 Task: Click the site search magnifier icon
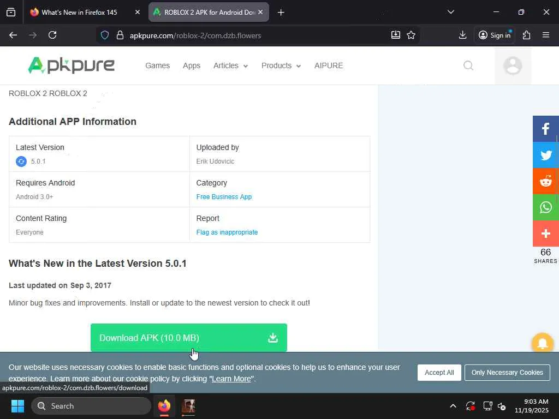pyautogui.click(x=468, y=65)
